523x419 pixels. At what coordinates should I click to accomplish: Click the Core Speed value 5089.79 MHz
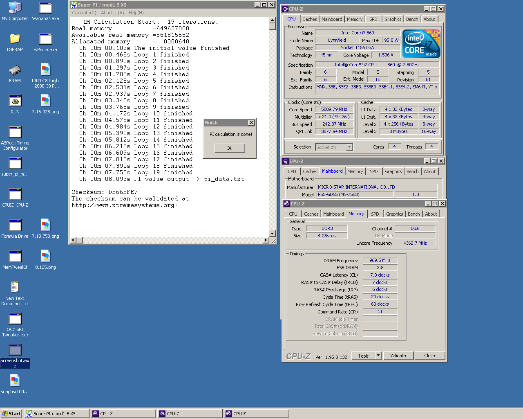334,109
